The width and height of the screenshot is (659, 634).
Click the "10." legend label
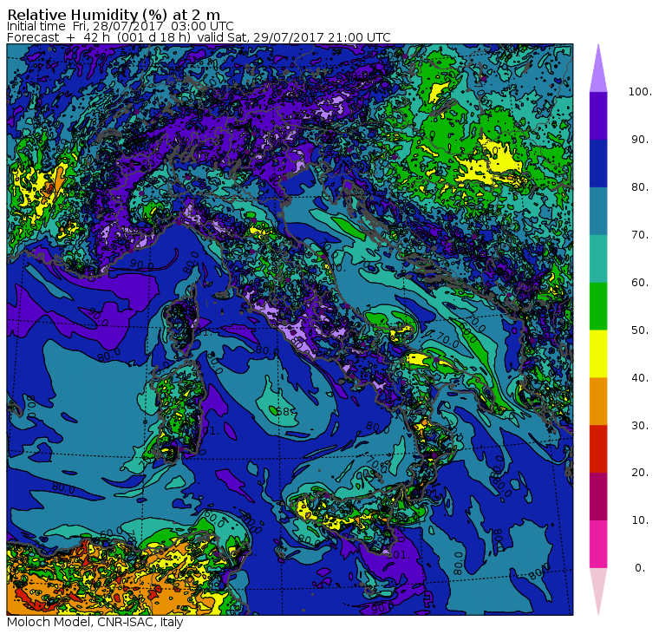(x=640, y=520)
